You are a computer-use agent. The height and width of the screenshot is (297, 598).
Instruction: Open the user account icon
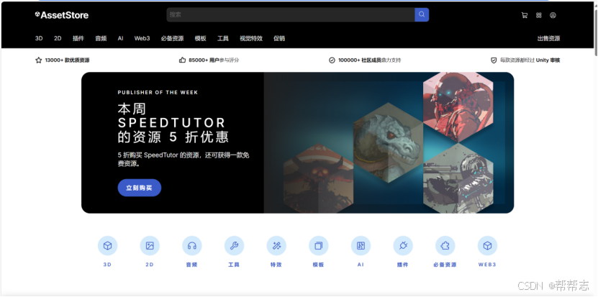pos(553,15)
